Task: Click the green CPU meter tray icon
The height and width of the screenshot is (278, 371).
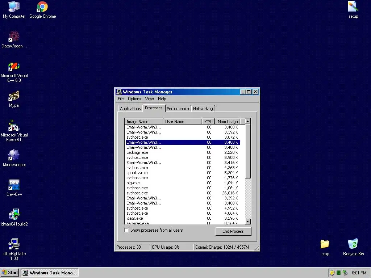Action: [x=339, y=273]
